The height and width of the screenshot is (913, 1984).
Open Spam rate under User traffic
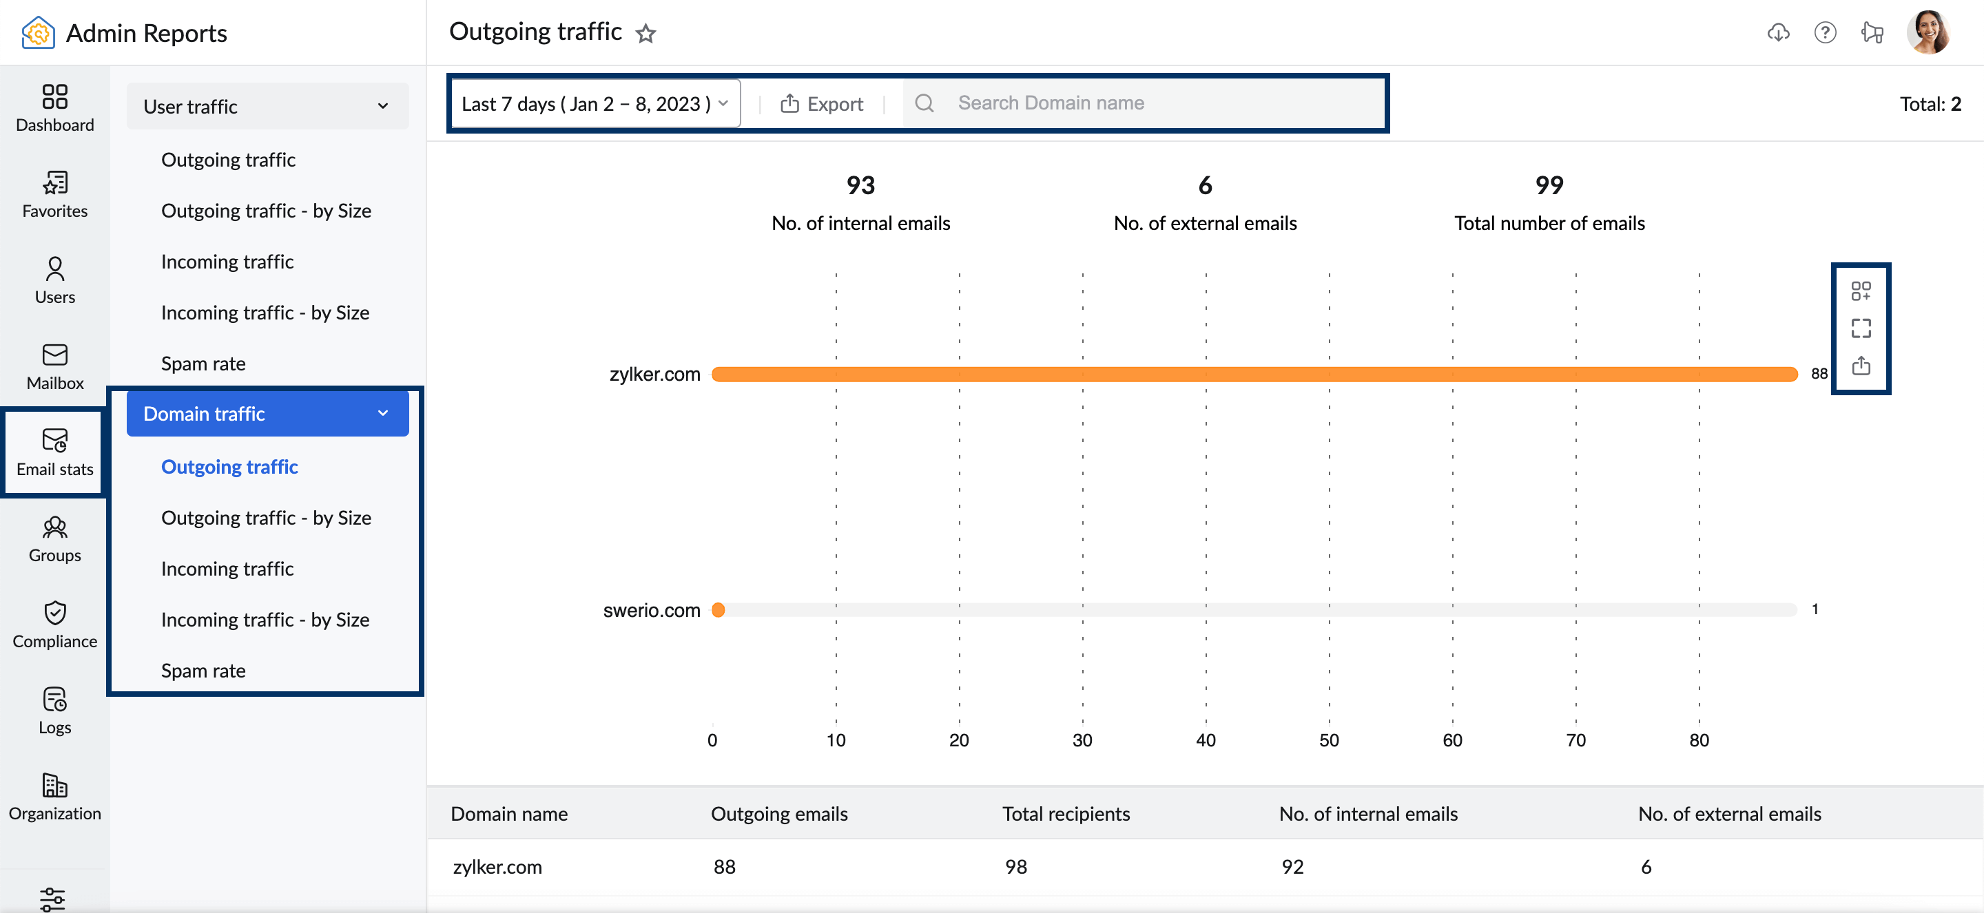[203, 363]
